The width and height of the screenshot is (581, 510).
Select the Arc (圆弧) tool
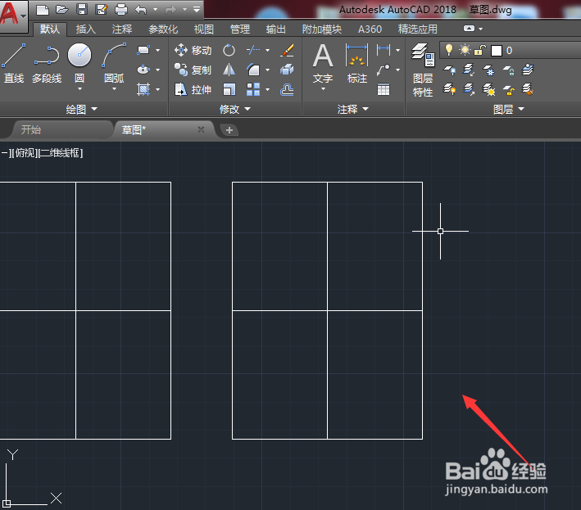[114, 63]
